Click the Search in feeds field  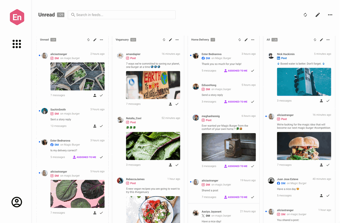(122, 15)
